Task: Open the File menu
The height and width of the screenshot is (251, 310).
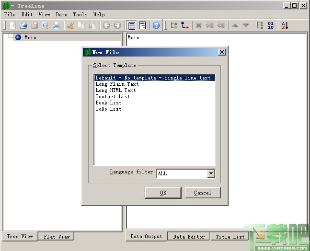Action: coord(10,15)
